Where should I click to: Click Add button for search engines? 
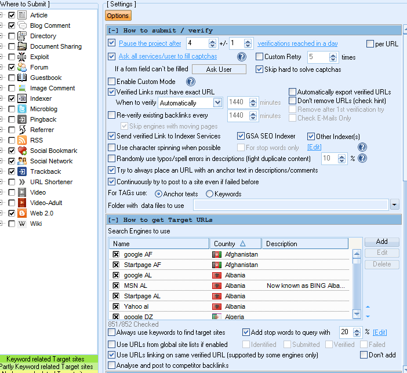381,242
